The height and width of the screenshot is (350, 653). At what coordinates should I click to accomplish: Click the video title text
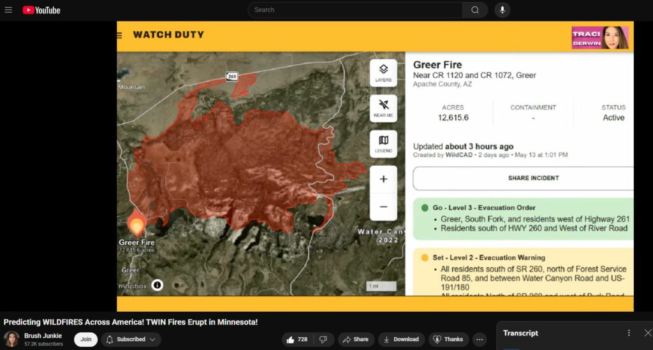click(x=130, y=322)
